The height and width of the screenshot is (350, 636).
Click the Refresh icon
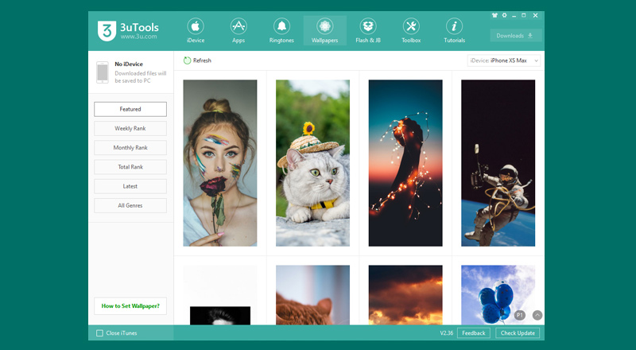click(x=187, y=60)
